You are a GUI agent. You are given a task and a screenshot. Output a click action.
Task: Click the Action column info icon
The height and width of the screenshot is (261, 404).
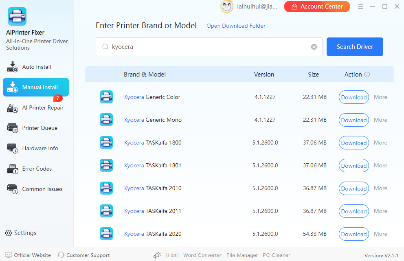(367, 75)
